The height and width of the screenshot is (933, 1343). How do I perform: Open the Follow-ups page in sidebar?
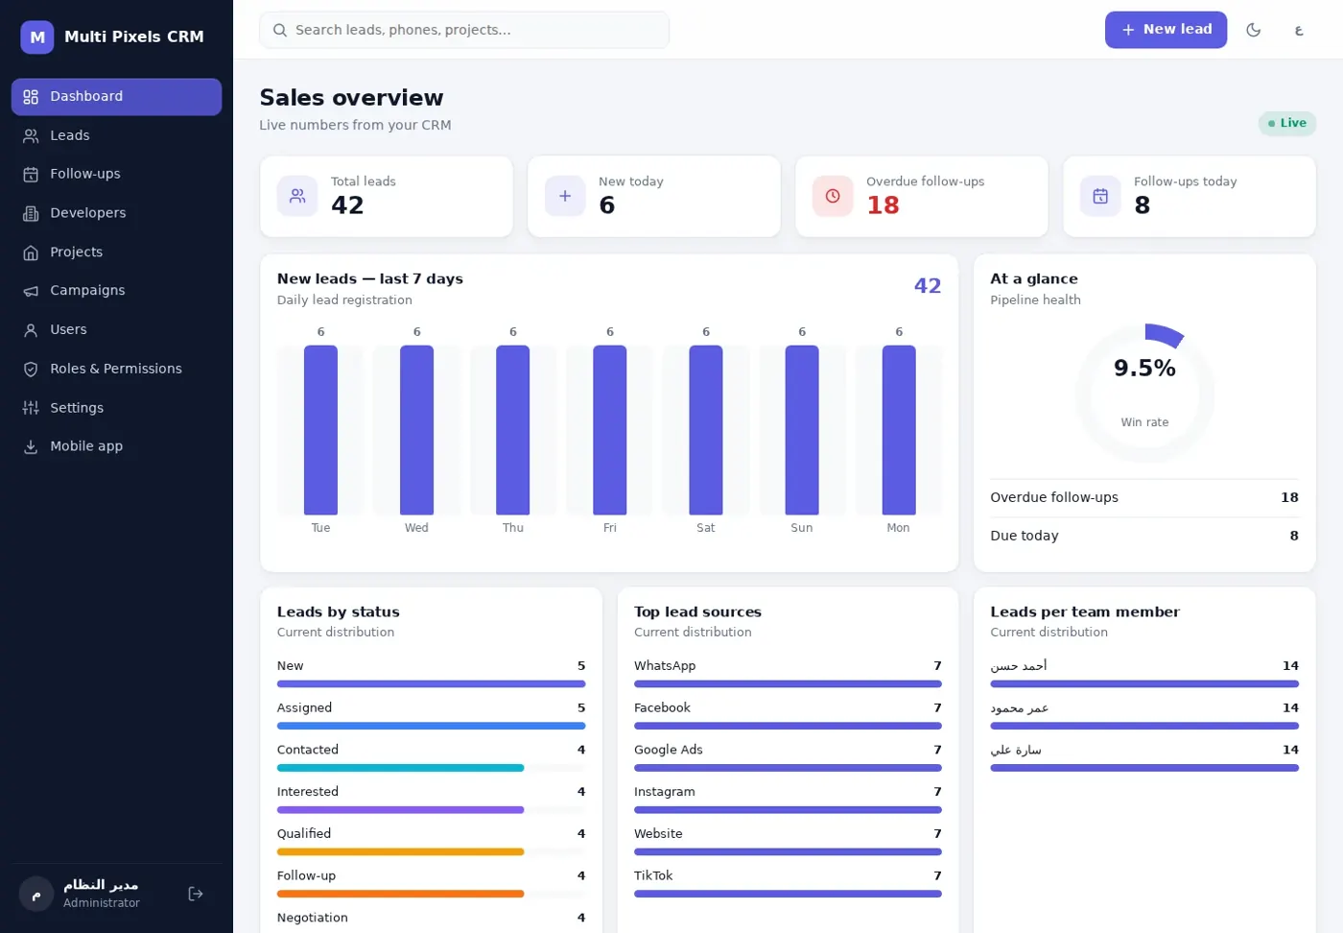116,174
